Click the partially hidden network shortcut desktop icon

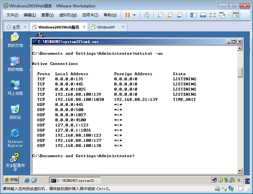pyautogui.click(x=40, y=35)
